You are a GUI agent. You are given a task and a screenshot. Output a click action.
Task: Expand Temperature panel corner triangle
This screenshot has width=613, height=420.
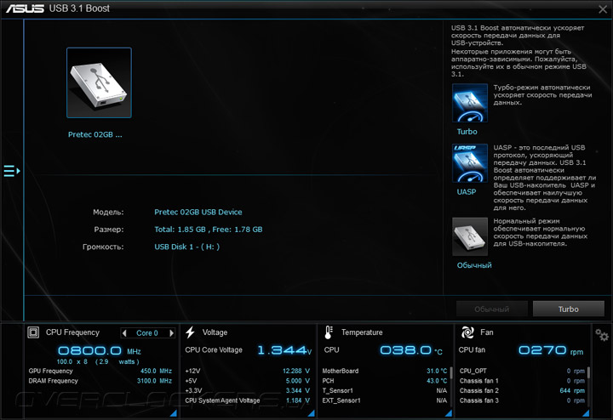click(449, 413)
